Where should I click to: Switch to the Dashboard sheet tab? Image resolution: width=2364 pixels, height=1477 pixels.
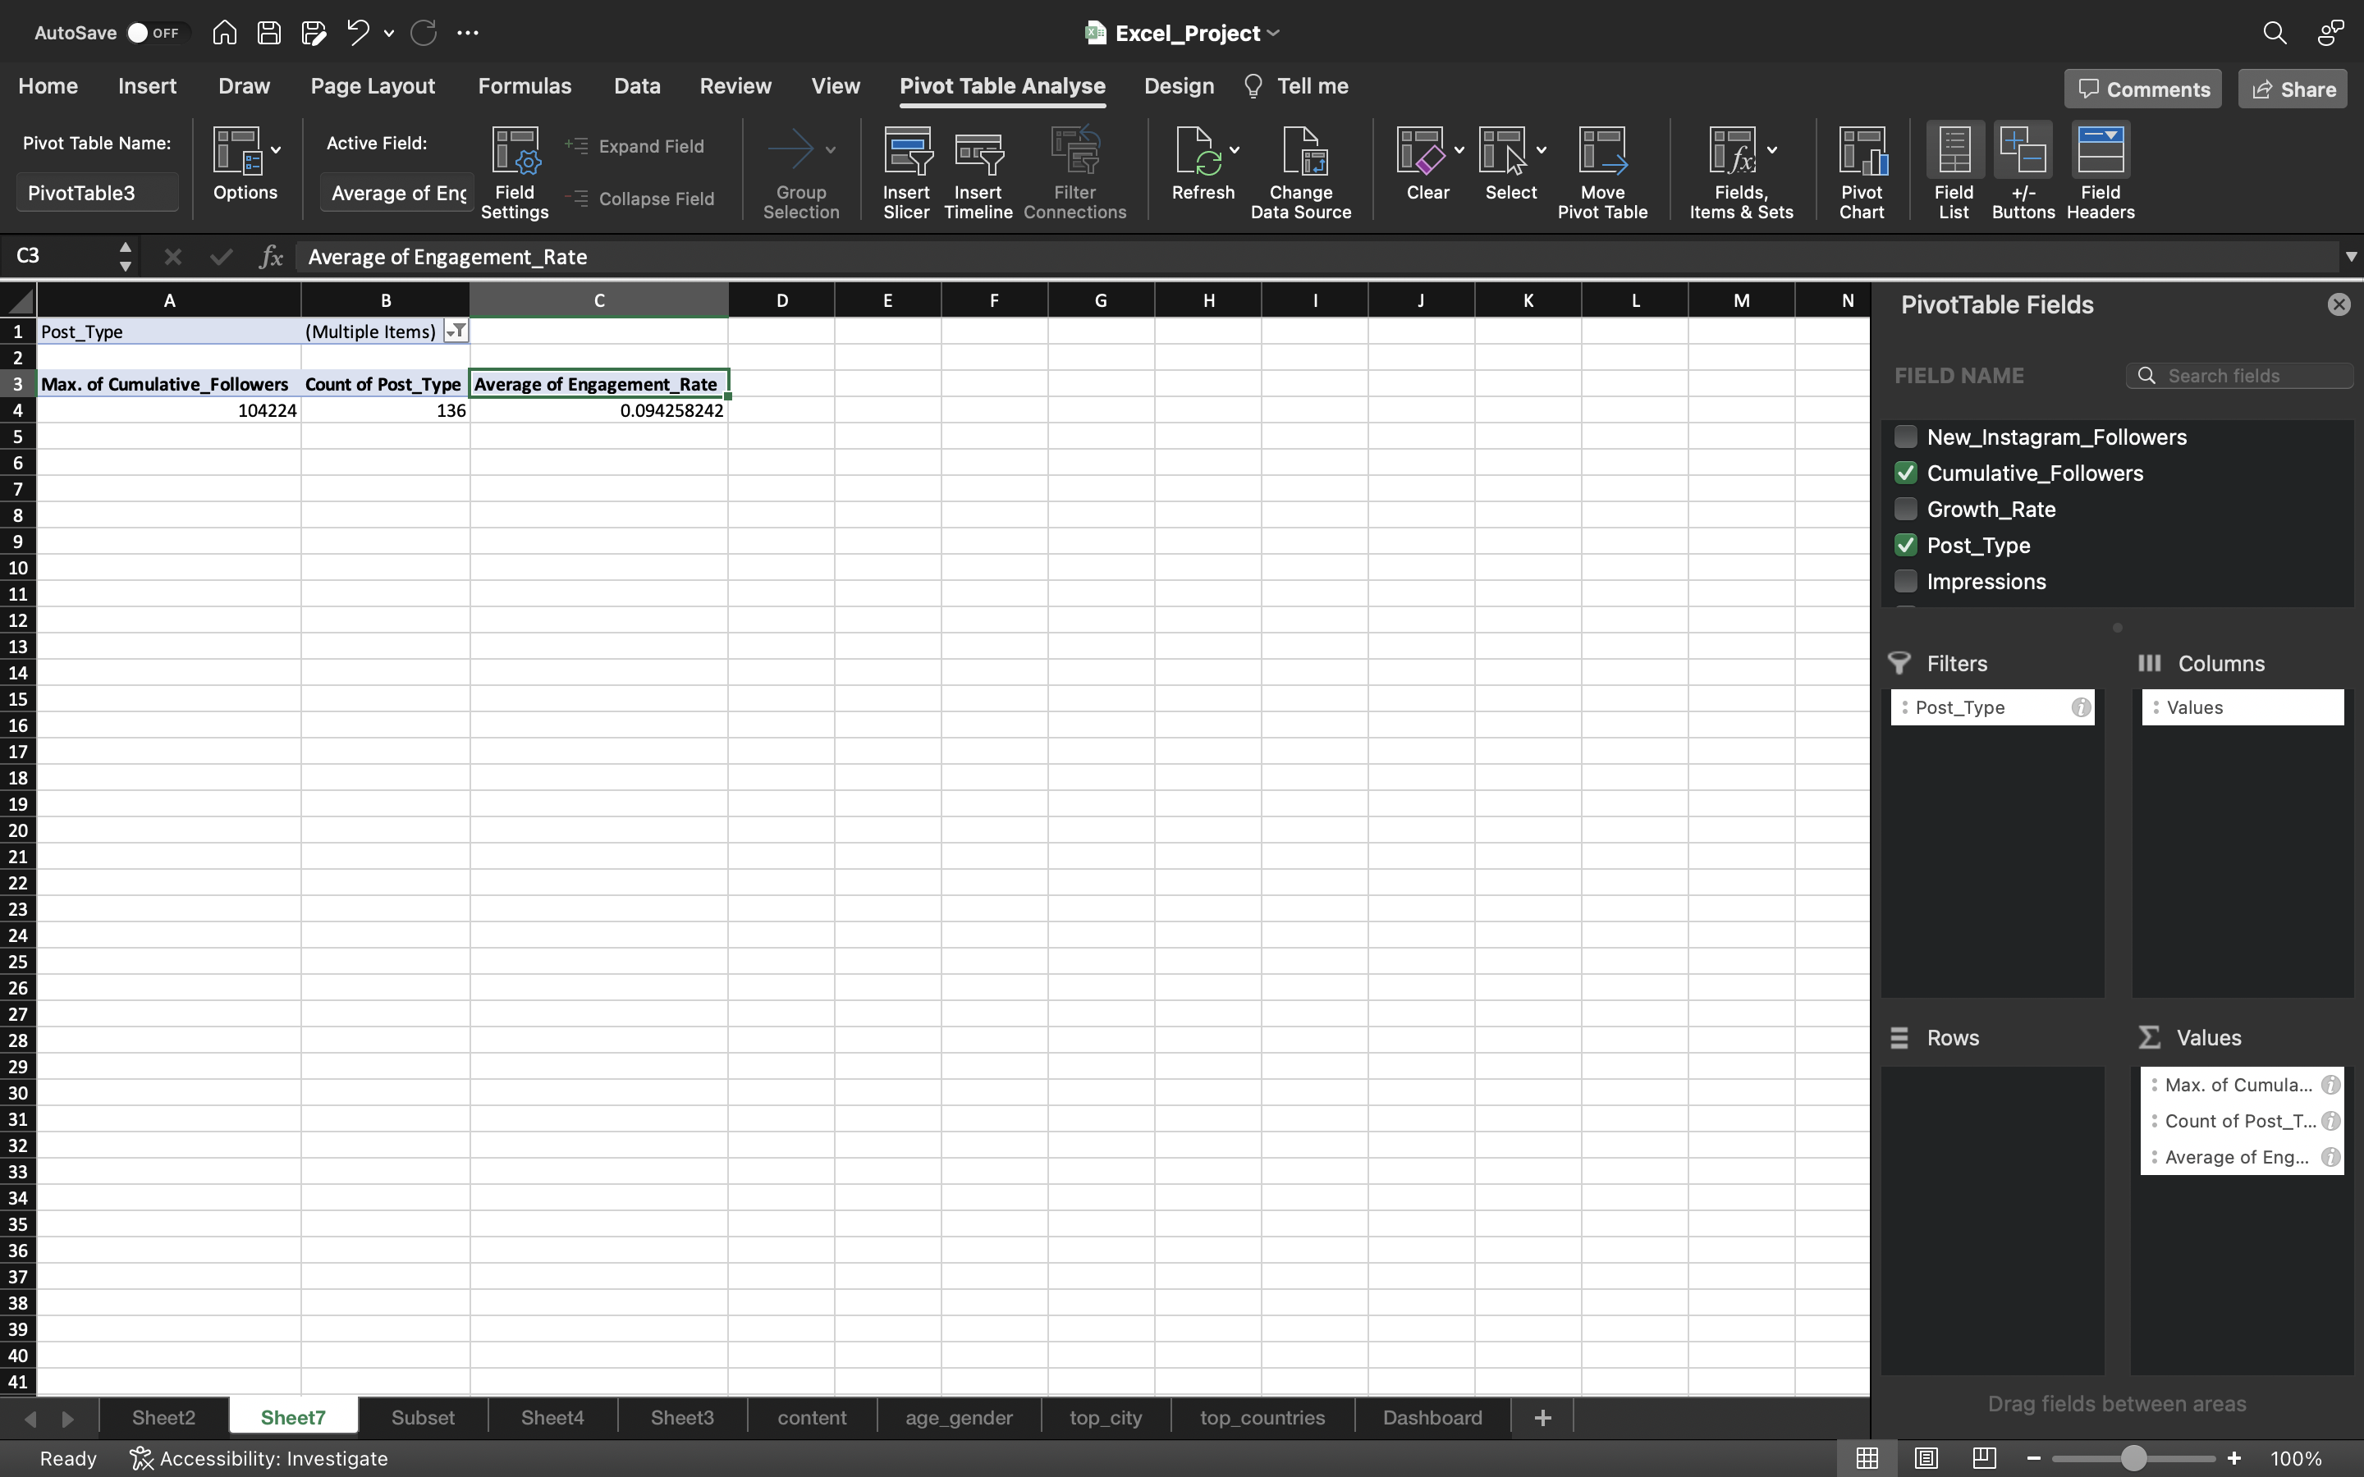point(1432,1415)
